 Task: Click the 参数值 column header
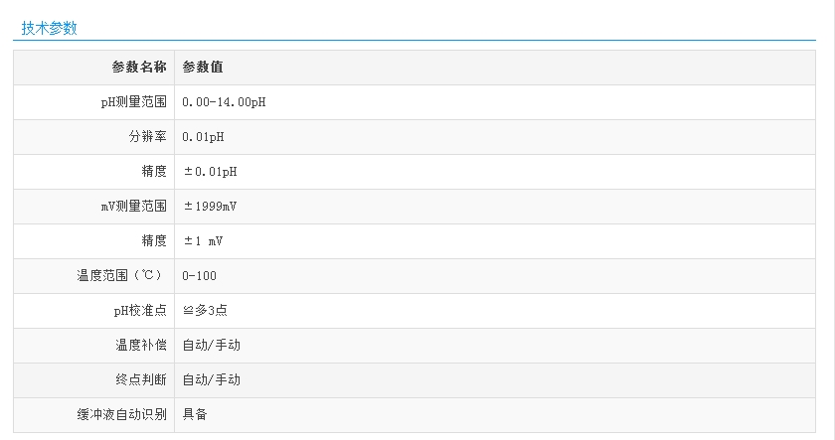click(203, 68)
